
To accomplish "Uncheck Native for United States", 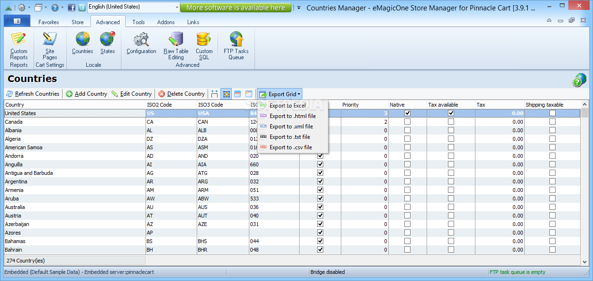I will [407, 113].
